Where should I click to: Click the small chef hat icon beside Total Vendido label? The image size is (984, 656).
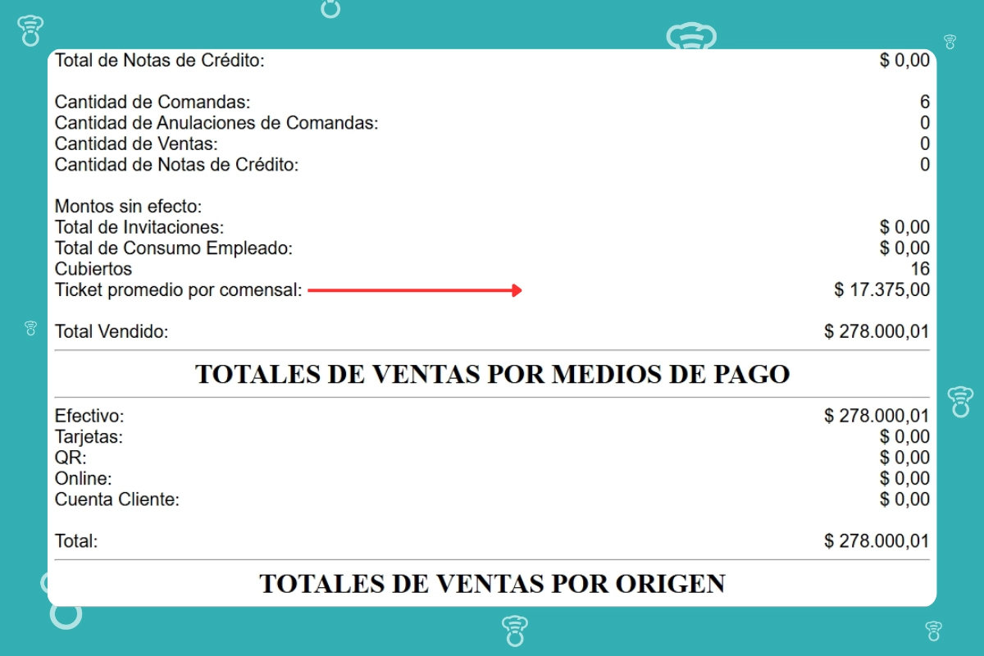[30, 329]
